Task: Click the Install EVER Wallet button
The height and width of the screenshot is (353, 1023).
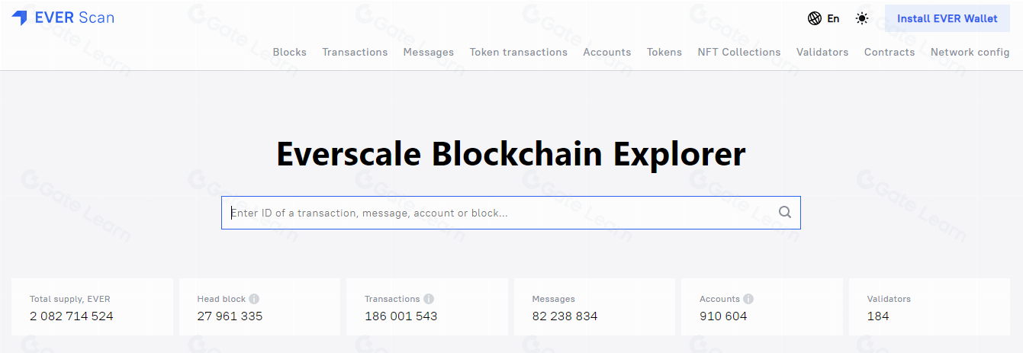Action: click(947, 18)
